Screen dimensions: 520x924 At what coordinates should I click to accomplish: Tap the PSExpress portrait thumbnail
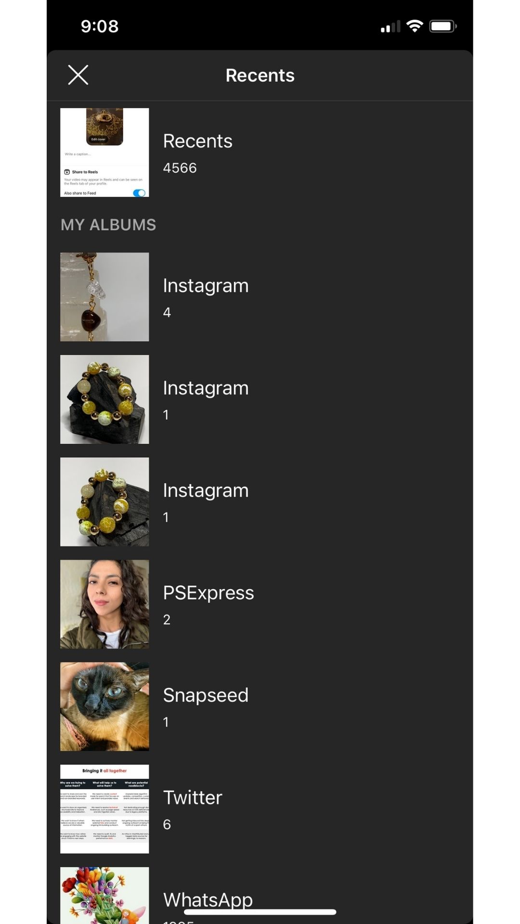pyautogui.click(x=104, y=604)
